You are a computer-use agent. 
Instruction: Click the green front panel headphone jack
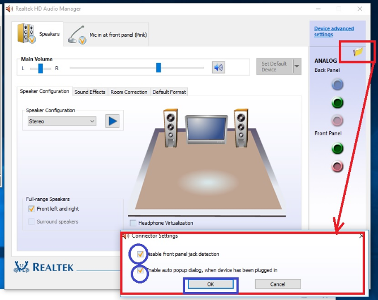coord(337,148)
